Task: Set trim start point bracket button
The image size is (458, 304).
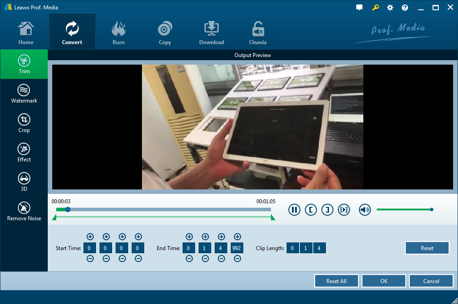Action: [311, 210]
